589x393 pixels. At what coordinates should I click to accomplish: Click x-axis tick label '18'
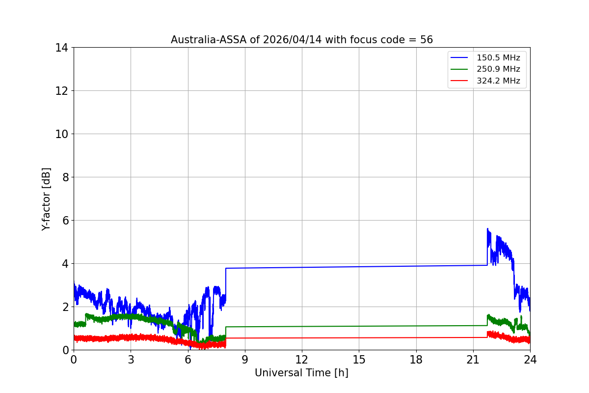416,359
